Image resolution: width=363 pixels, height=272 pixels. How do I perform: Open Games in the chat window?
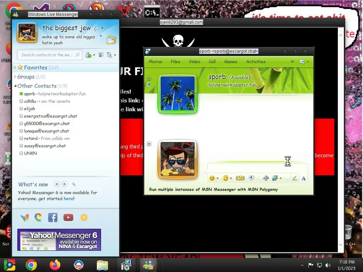point(230,62)
